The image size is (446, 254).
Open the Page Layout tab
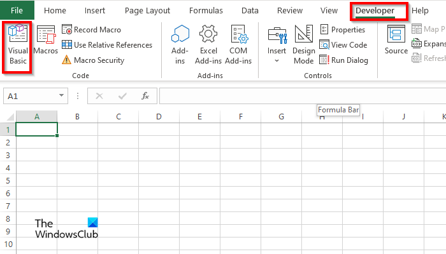click(148, 11)
